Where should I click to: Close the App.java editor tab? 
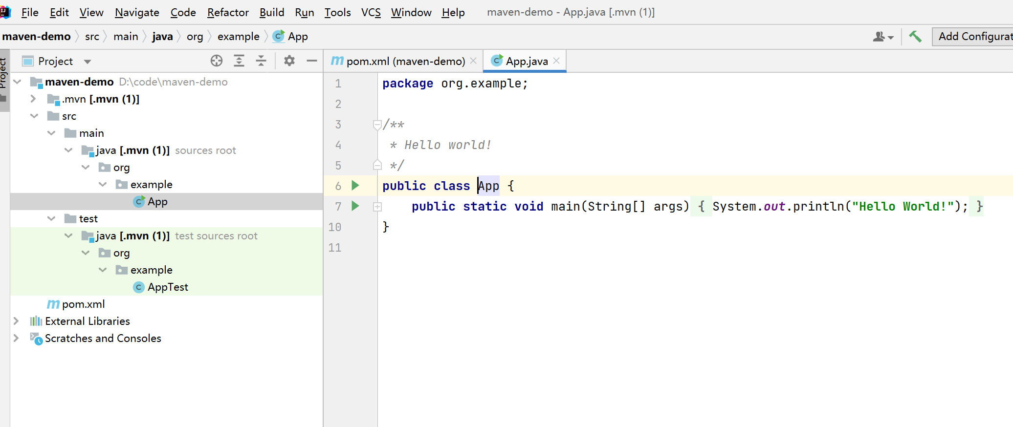point(556,61)
